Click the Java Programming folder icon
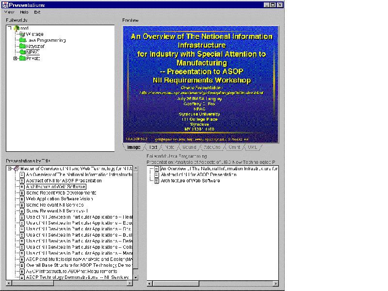388x291 pixels. (x=22, y=40)
